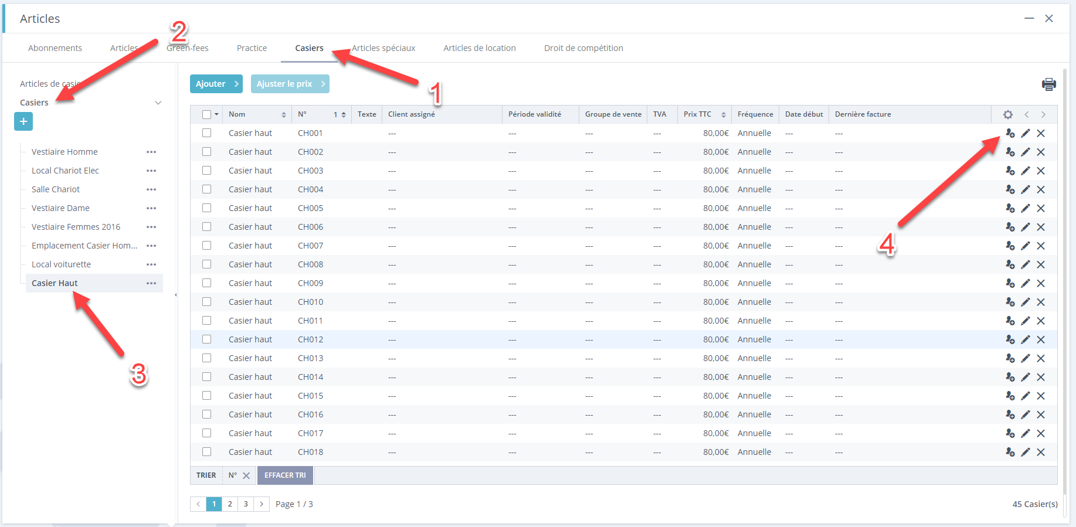This screenshot has height=527, width=1076.
Task: Tick the checkbox for casier CH008
Action: coord(206,264)
